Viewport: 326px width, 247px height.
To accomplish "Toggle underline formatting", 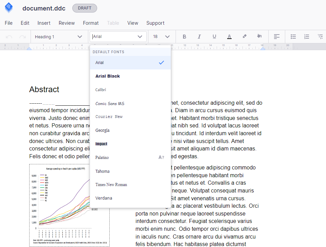I will point(214,37).
